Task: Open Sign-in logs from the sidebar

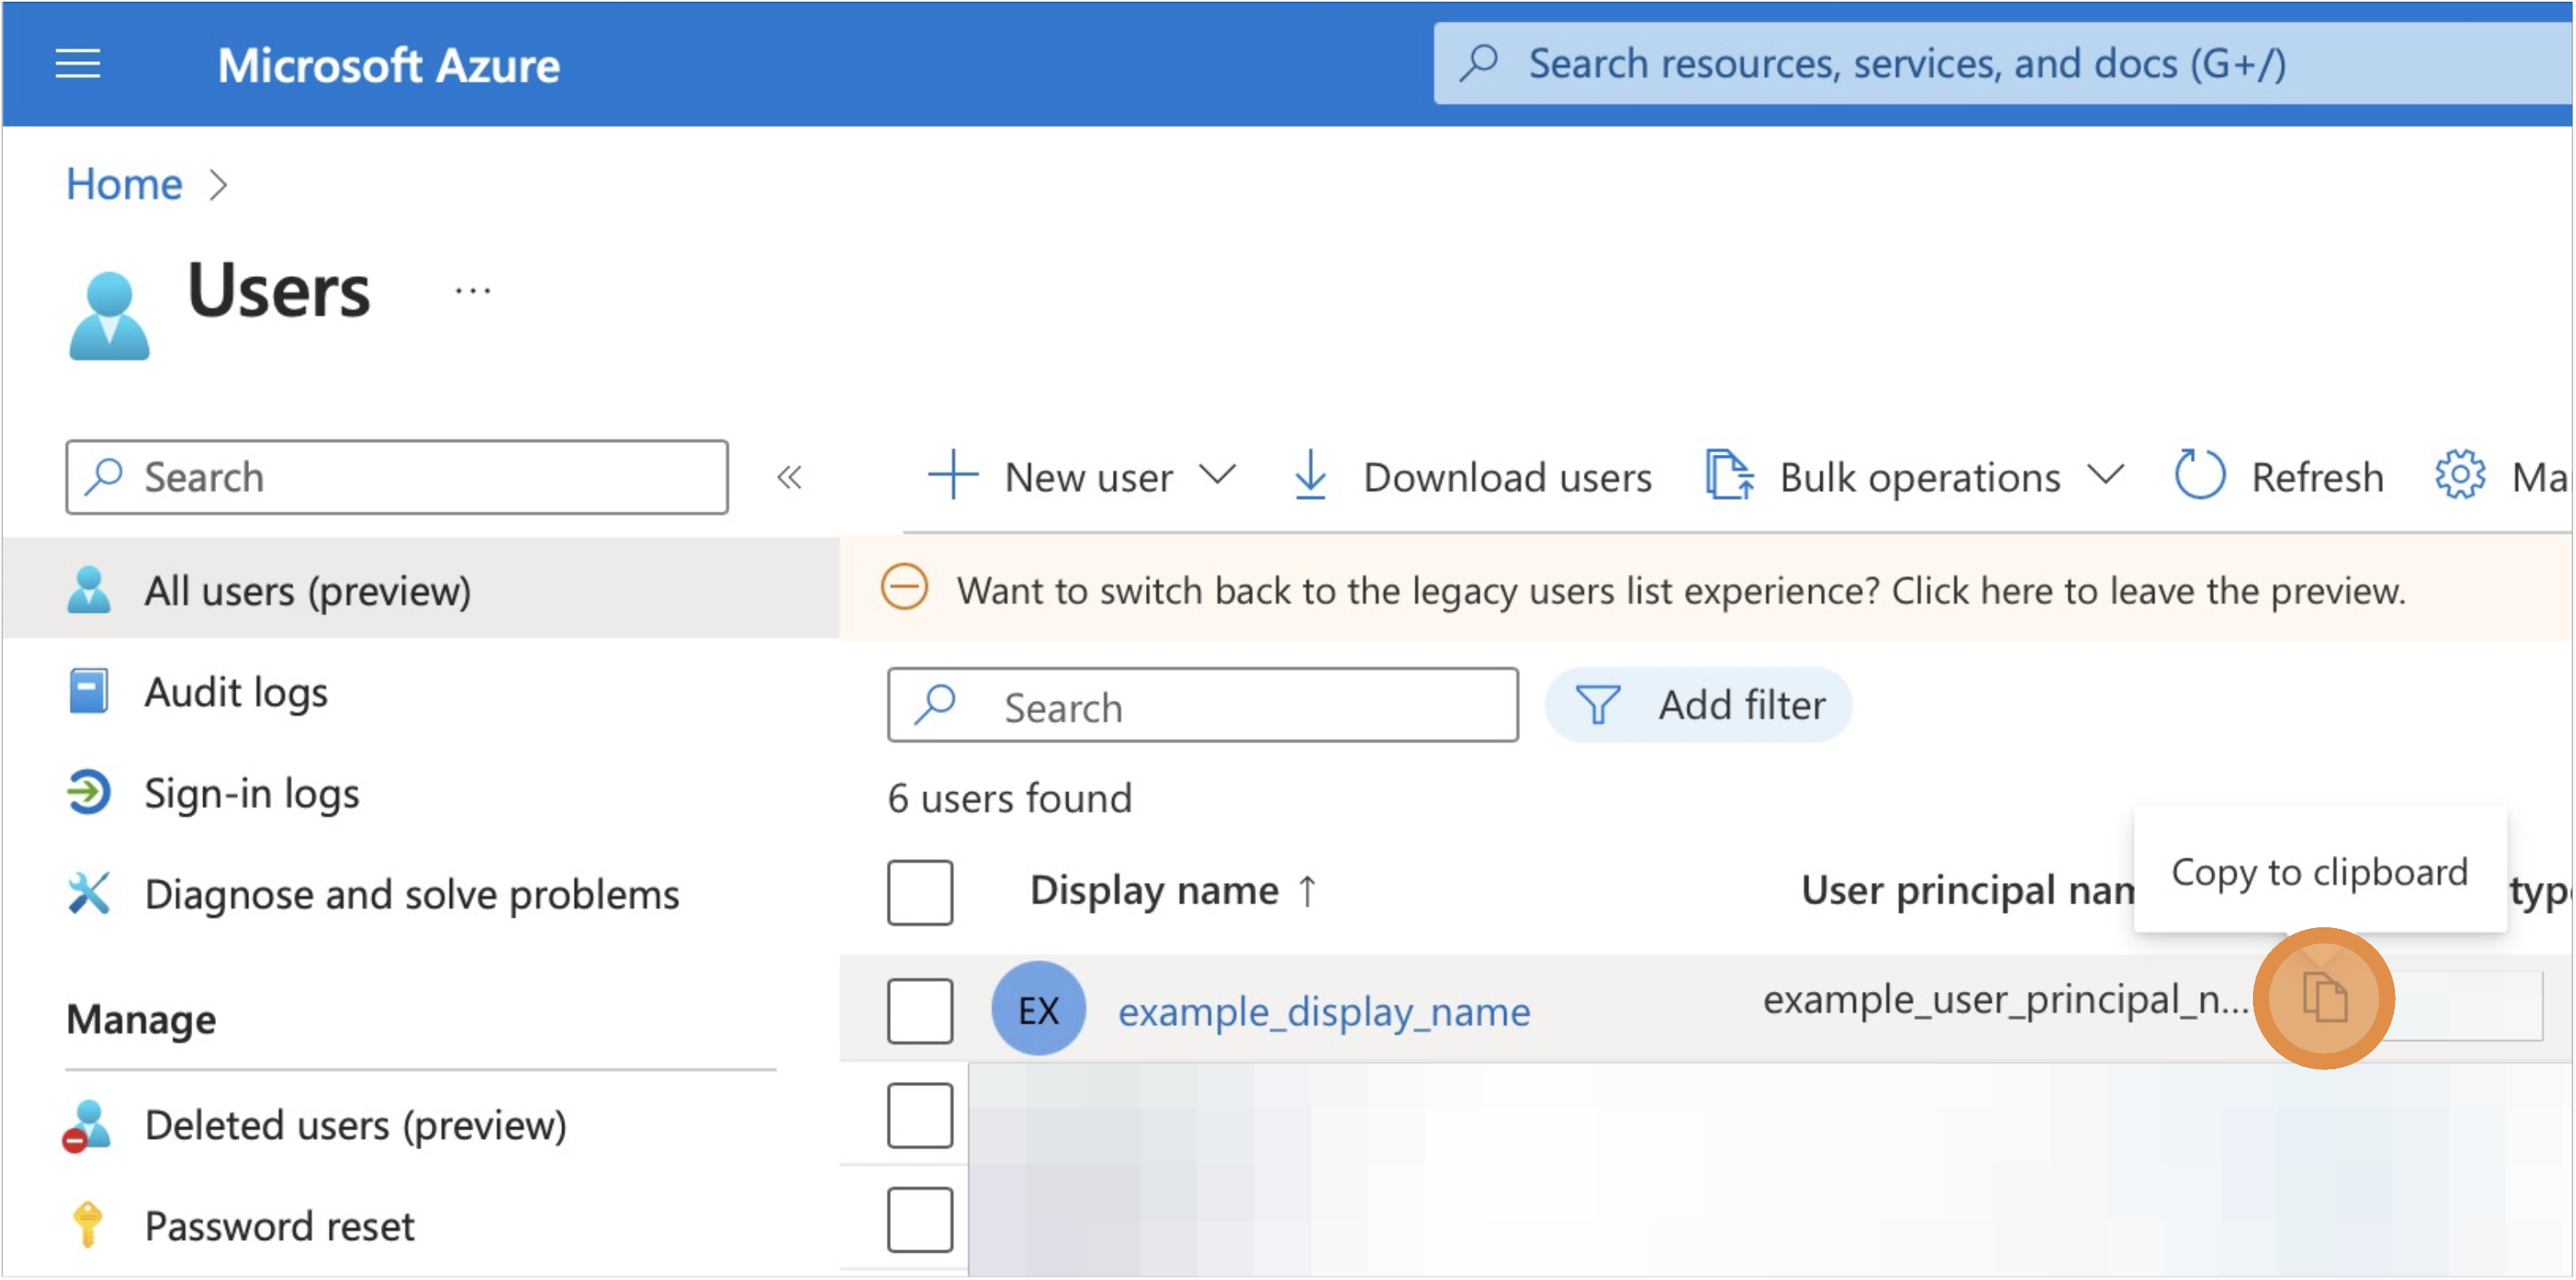Action: (252, 793)
